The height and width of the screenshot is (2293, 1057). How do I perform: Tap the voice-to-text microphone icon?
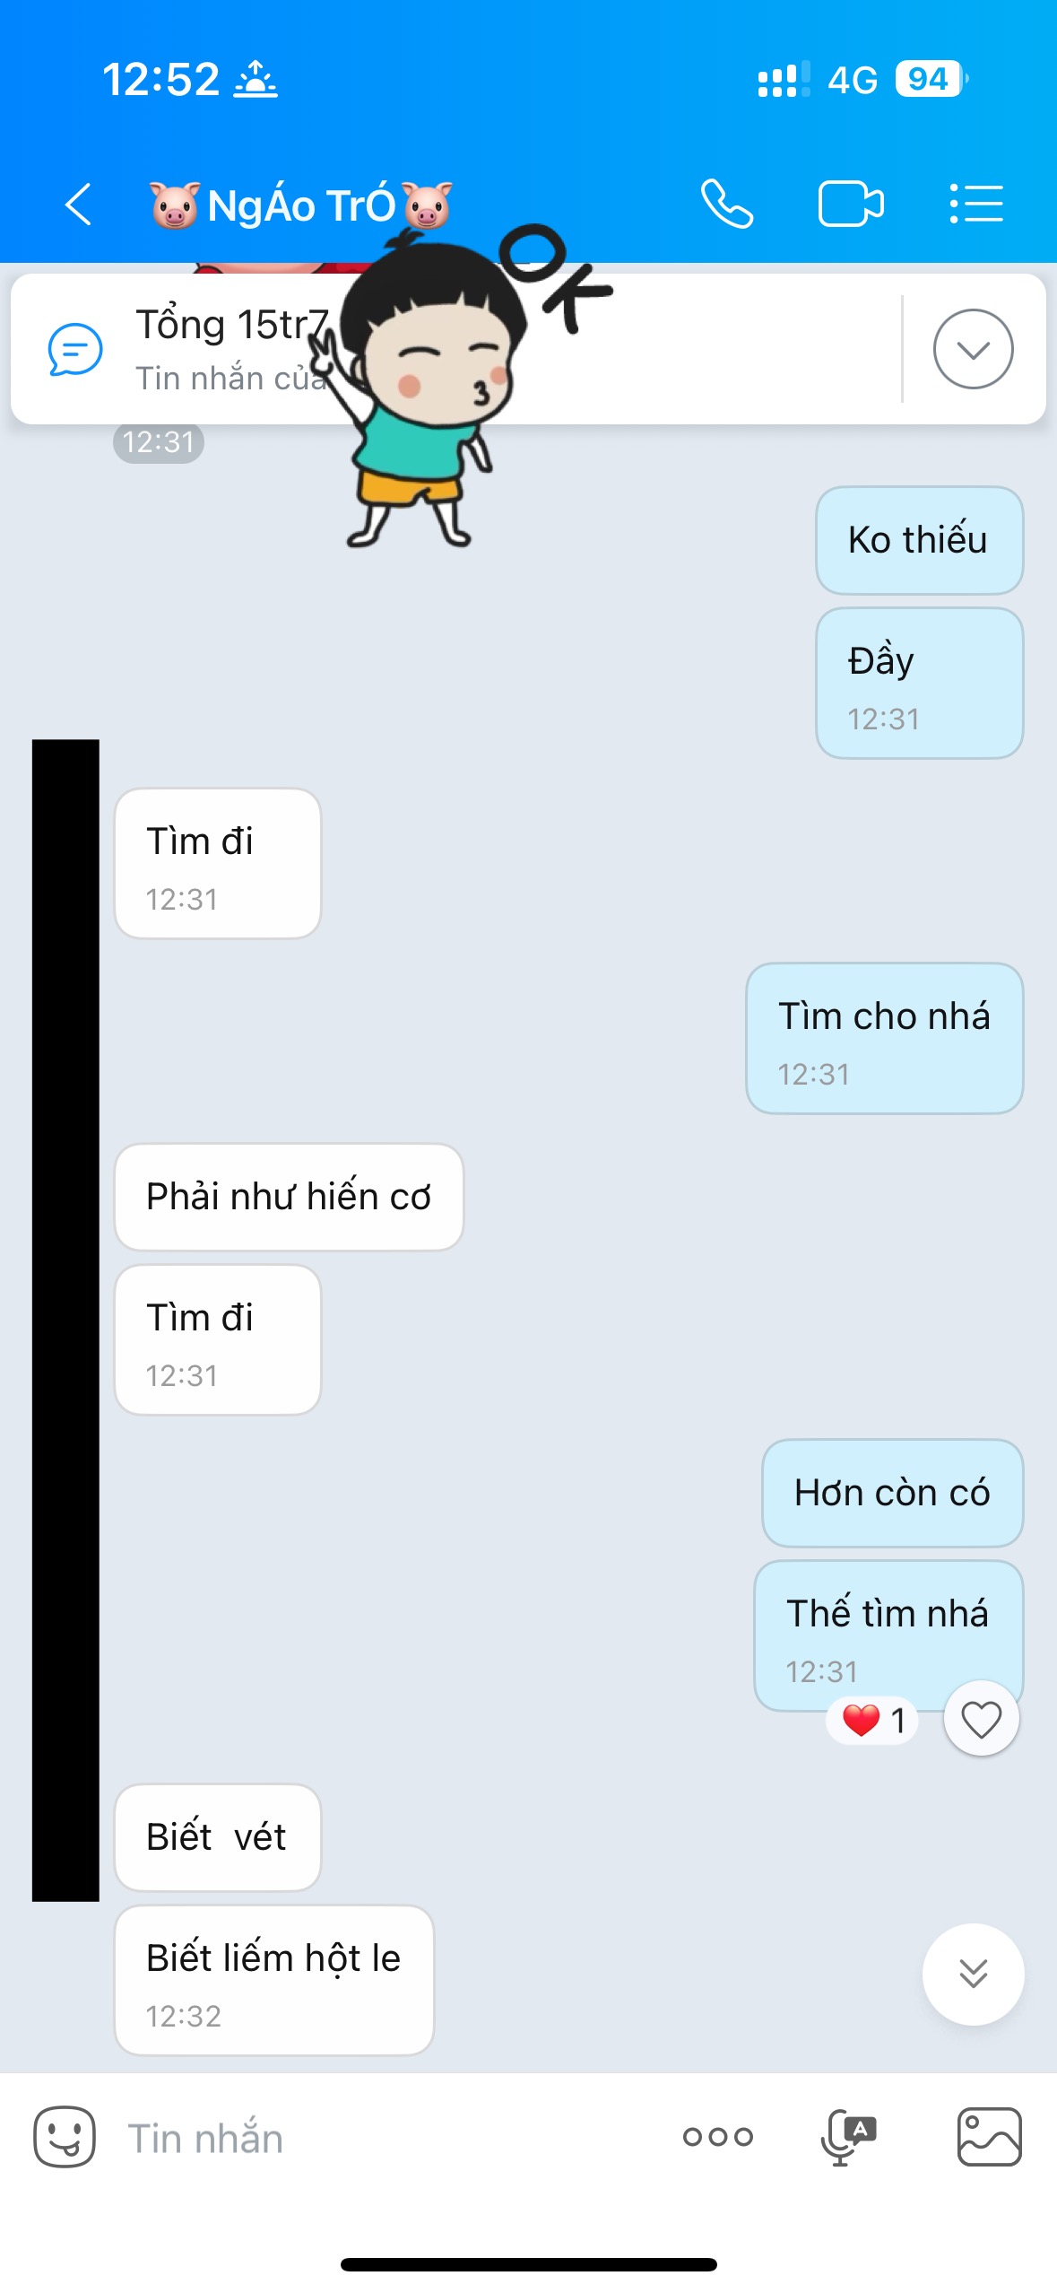click(x=848, y=2137)
